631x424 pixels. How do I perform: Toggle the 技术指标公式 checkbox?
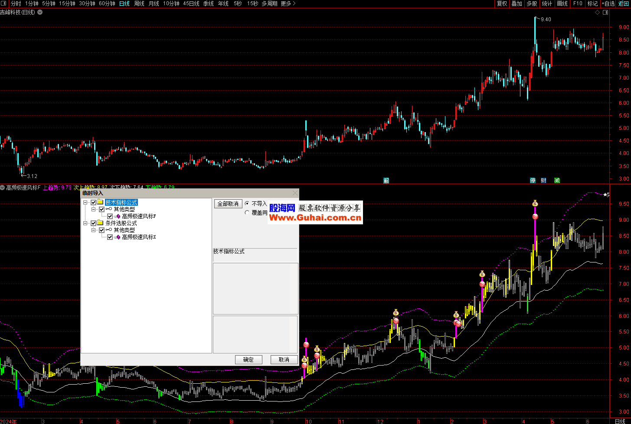pyautogui.click(x=93, y=202)
